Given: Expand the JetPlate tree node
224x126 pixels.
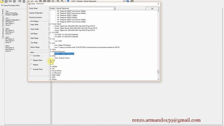Looking at the screenshot, I should point(50,66).
